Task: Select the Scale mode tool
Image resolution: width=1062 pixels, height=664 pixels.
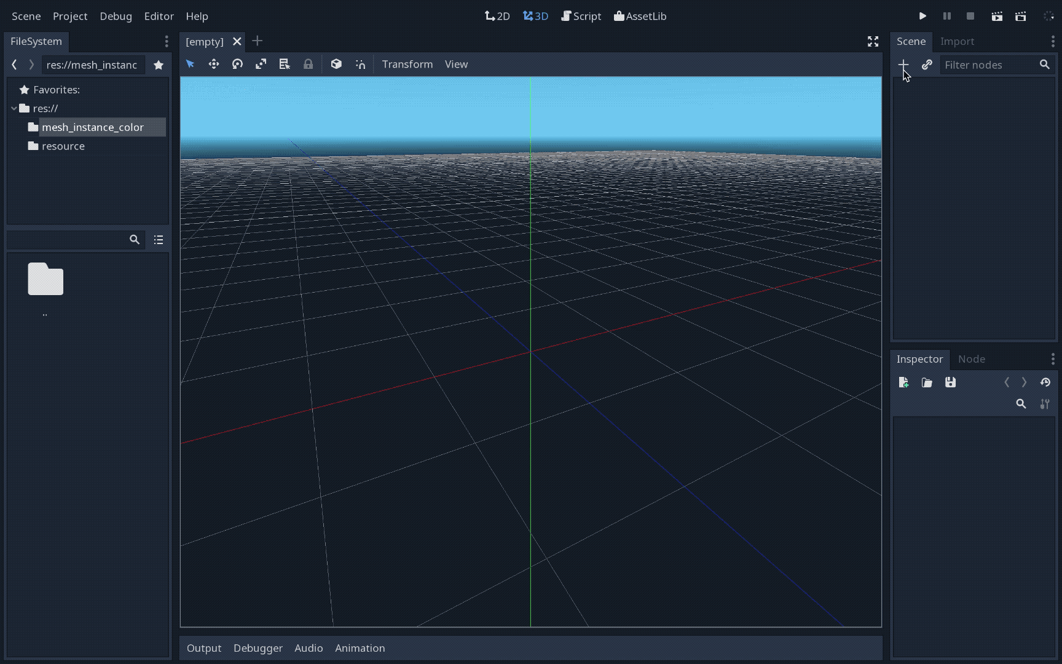Action: [x=261, y=65]
